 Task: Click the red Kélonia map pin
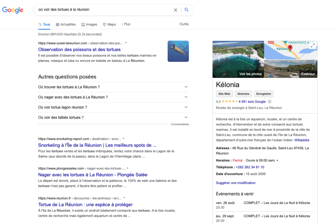[290, 48]
